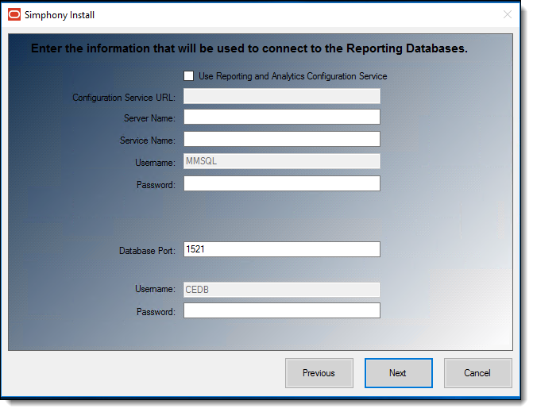The image size is (533, 412).
Task: Click the Password field below MMSQL username
Action: (282, 183)
